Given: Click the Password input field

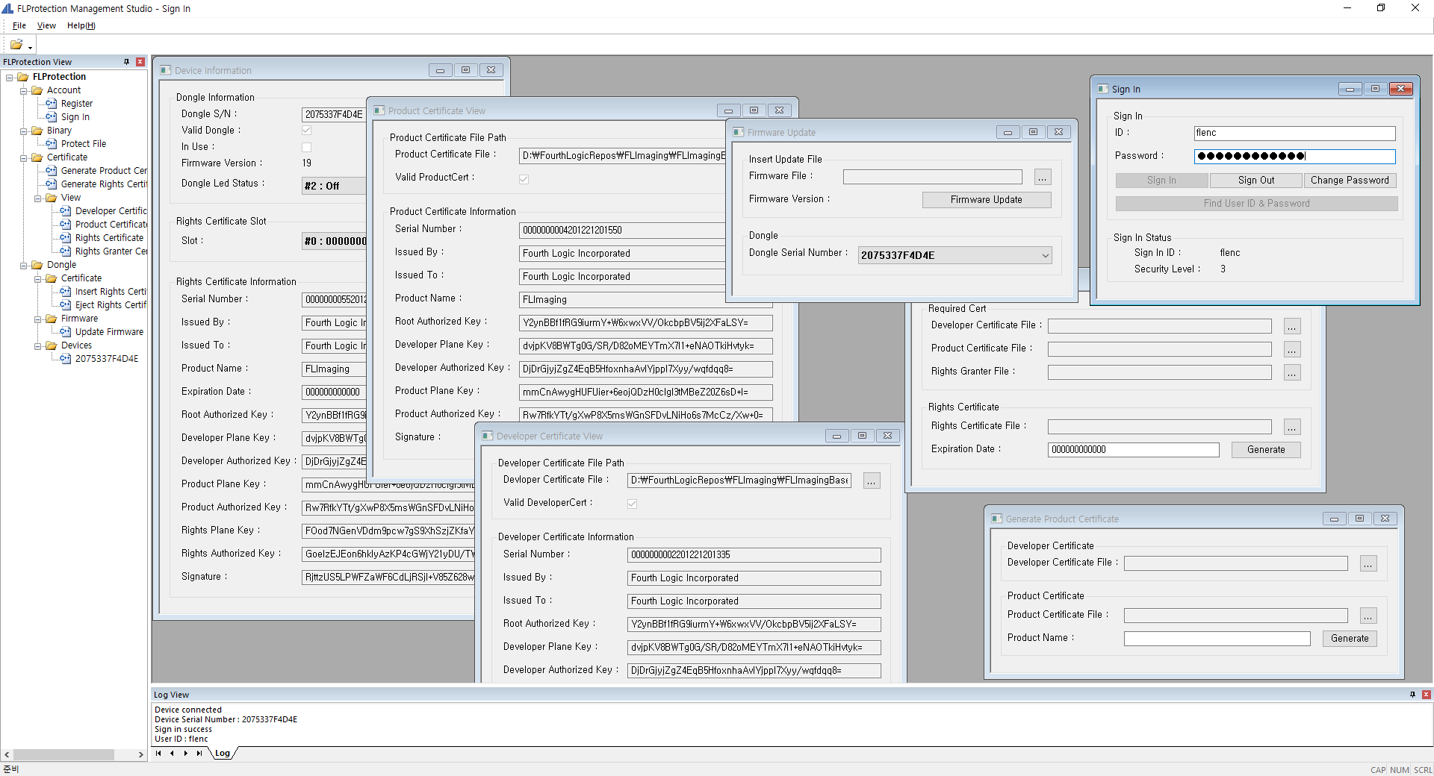Looking at the screenshot, I should click(1294, 157).
